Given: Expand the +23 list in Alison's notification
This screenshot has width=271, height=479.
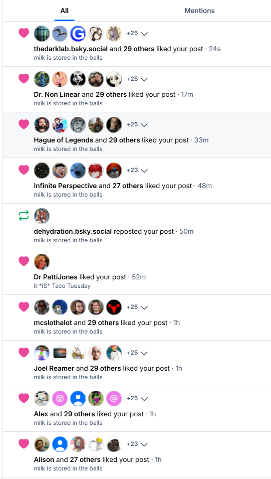Looking at the screenshot, I should 137,444.
